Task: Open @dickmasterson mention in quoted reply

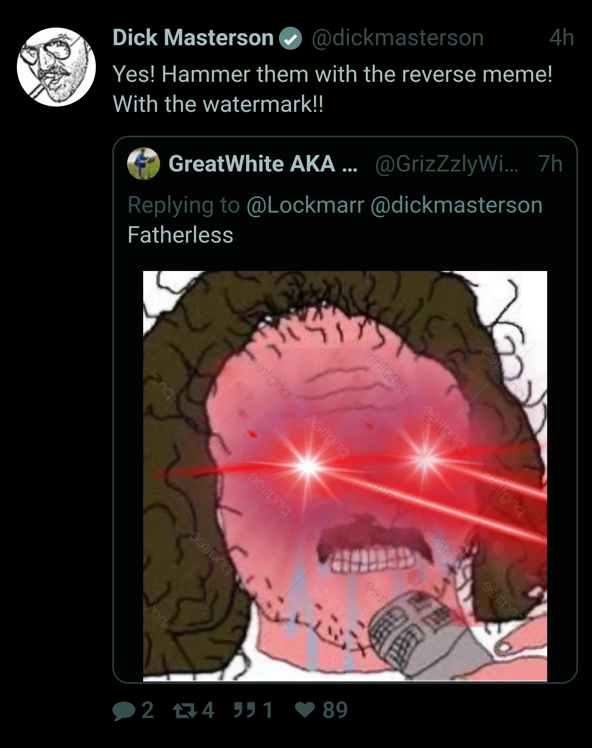Action: (x=457, y=205)
